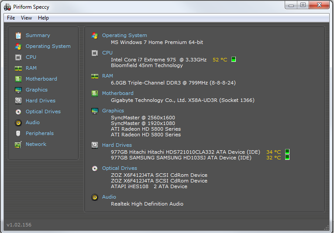The image size is (334, 233).
Task: Click the Motherboard icon in main panel
Action: [x=95, y=93]
